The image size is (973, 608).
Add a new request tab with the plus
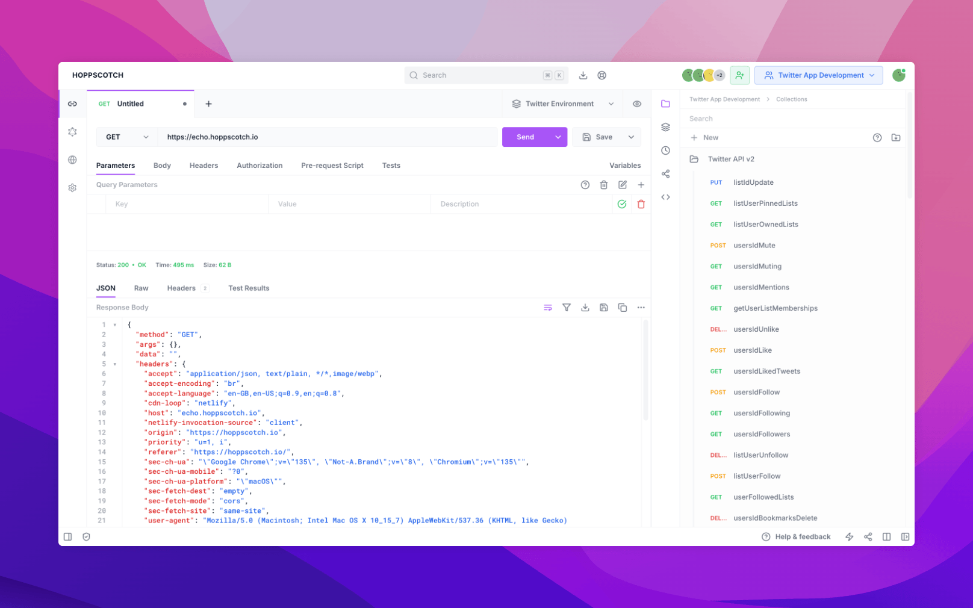click(208, 104)
